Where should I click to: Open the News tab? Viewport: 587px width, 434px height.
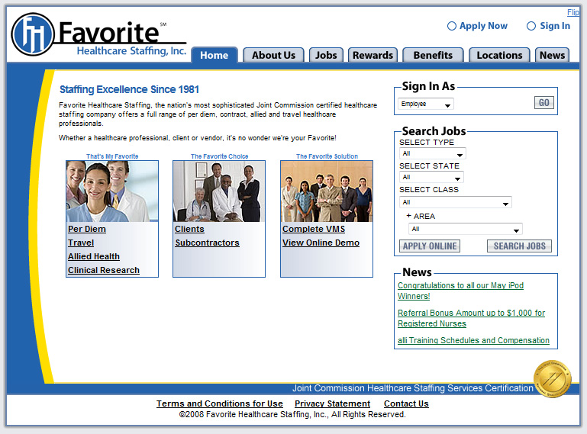(552, 55)
